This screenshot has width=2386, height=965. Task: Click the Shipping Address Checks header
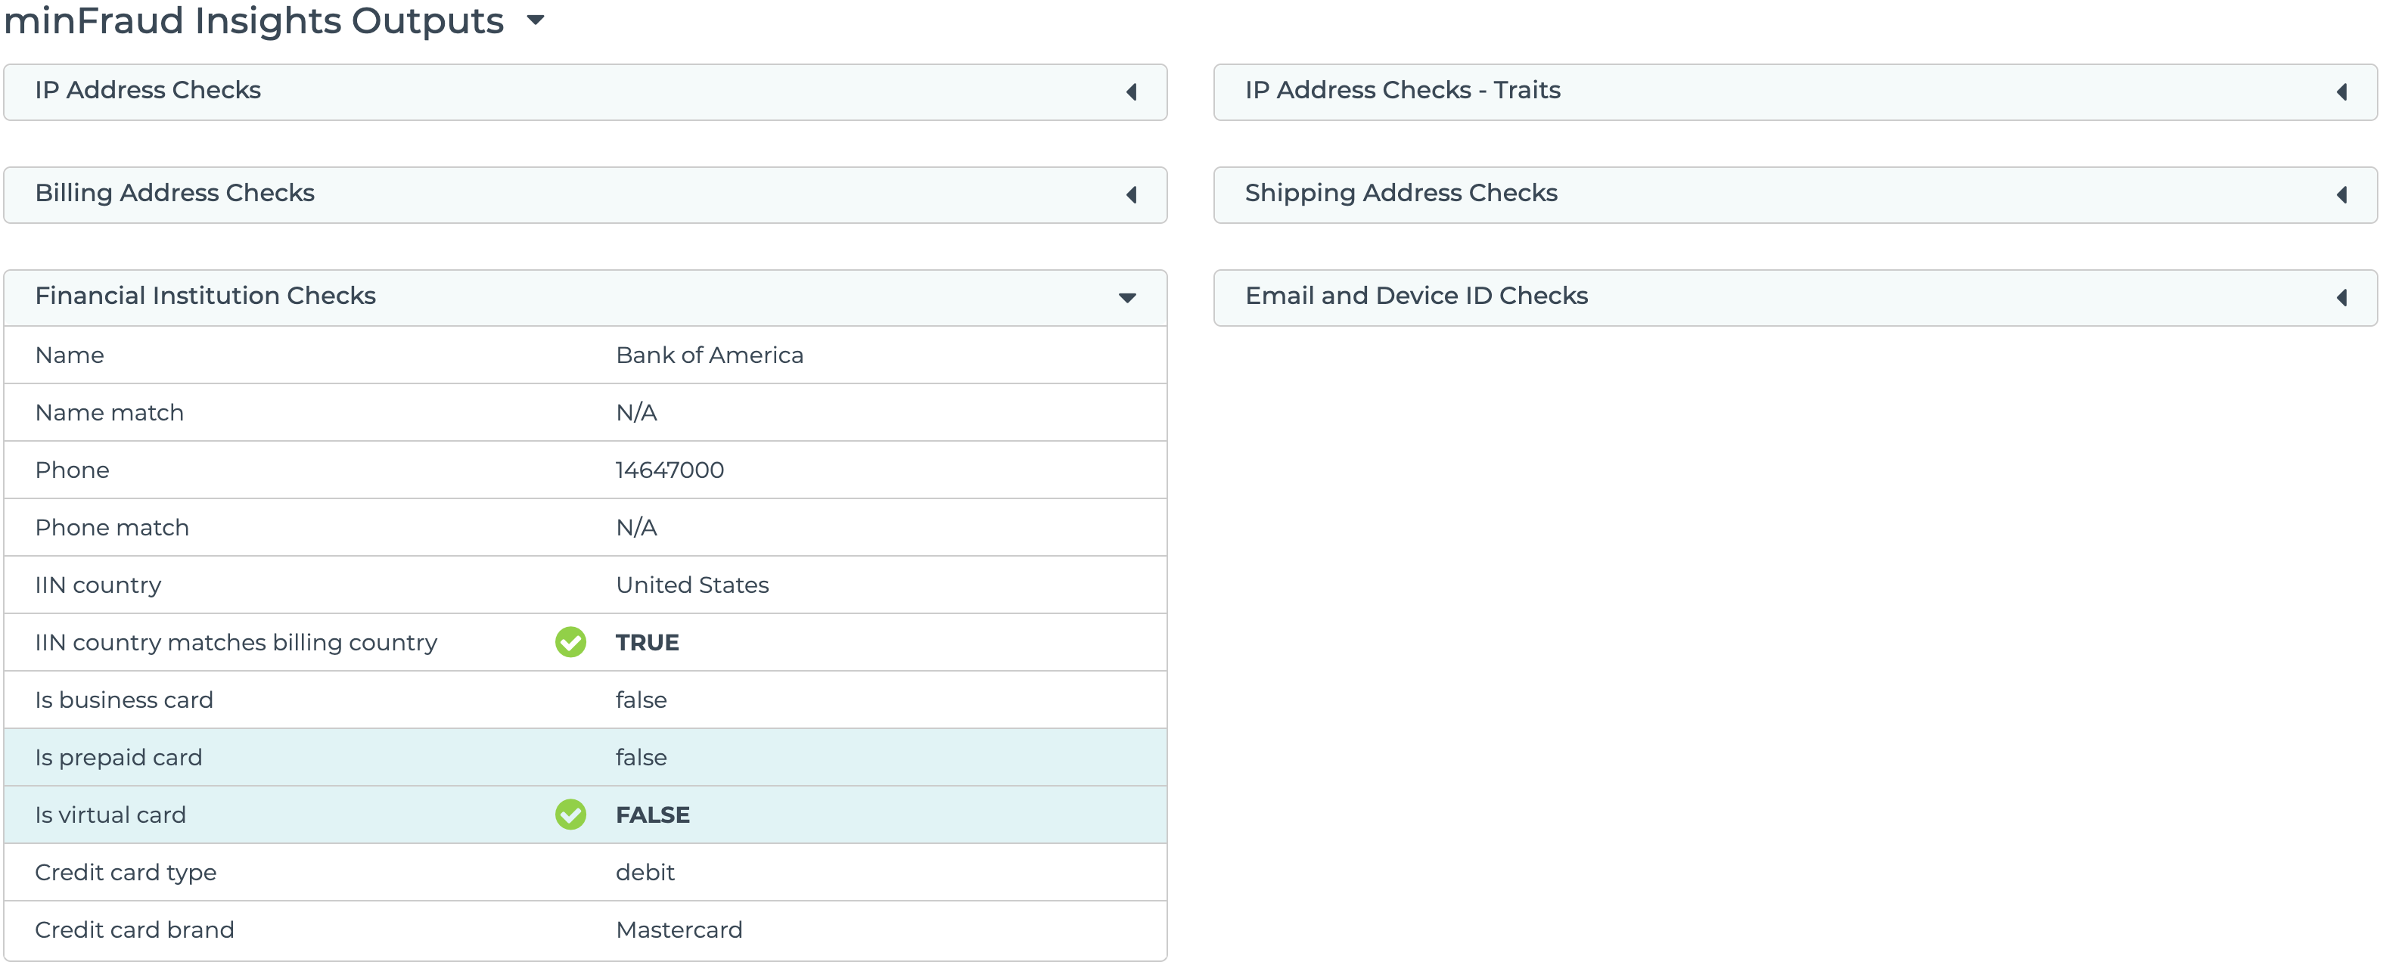pyautogui.click(x=1400, y=193)
